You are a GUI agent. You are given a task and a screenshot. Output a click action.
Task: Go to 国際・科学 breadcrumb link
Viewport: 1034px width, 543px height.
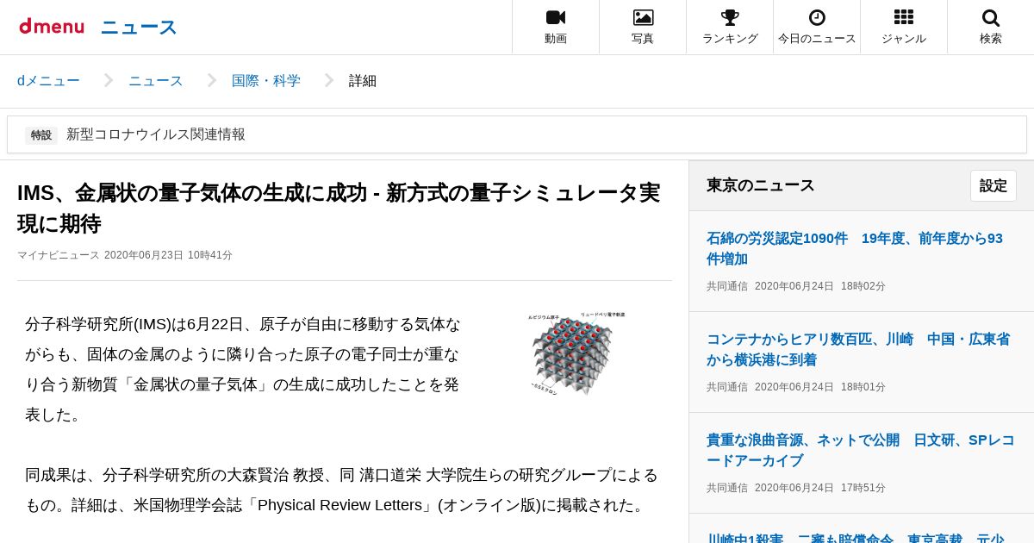(266, 81)
